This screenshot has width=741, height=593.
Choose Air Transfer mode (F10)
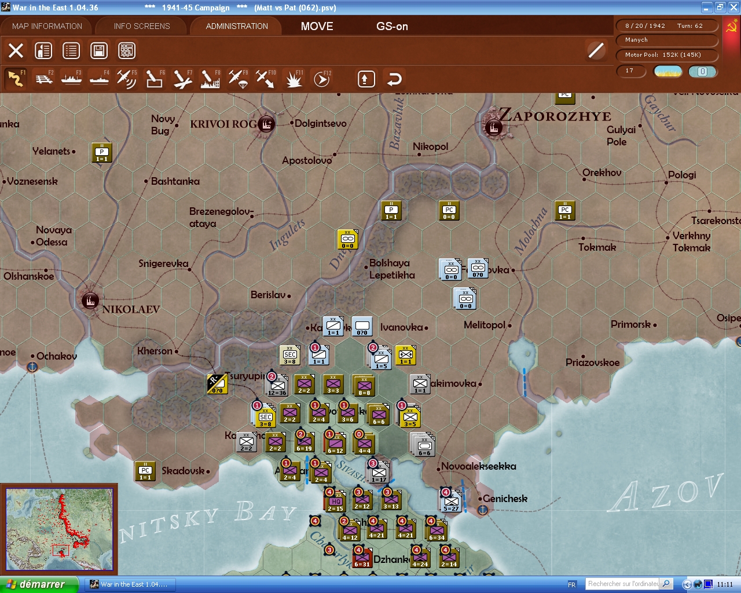tap(266, 79)
